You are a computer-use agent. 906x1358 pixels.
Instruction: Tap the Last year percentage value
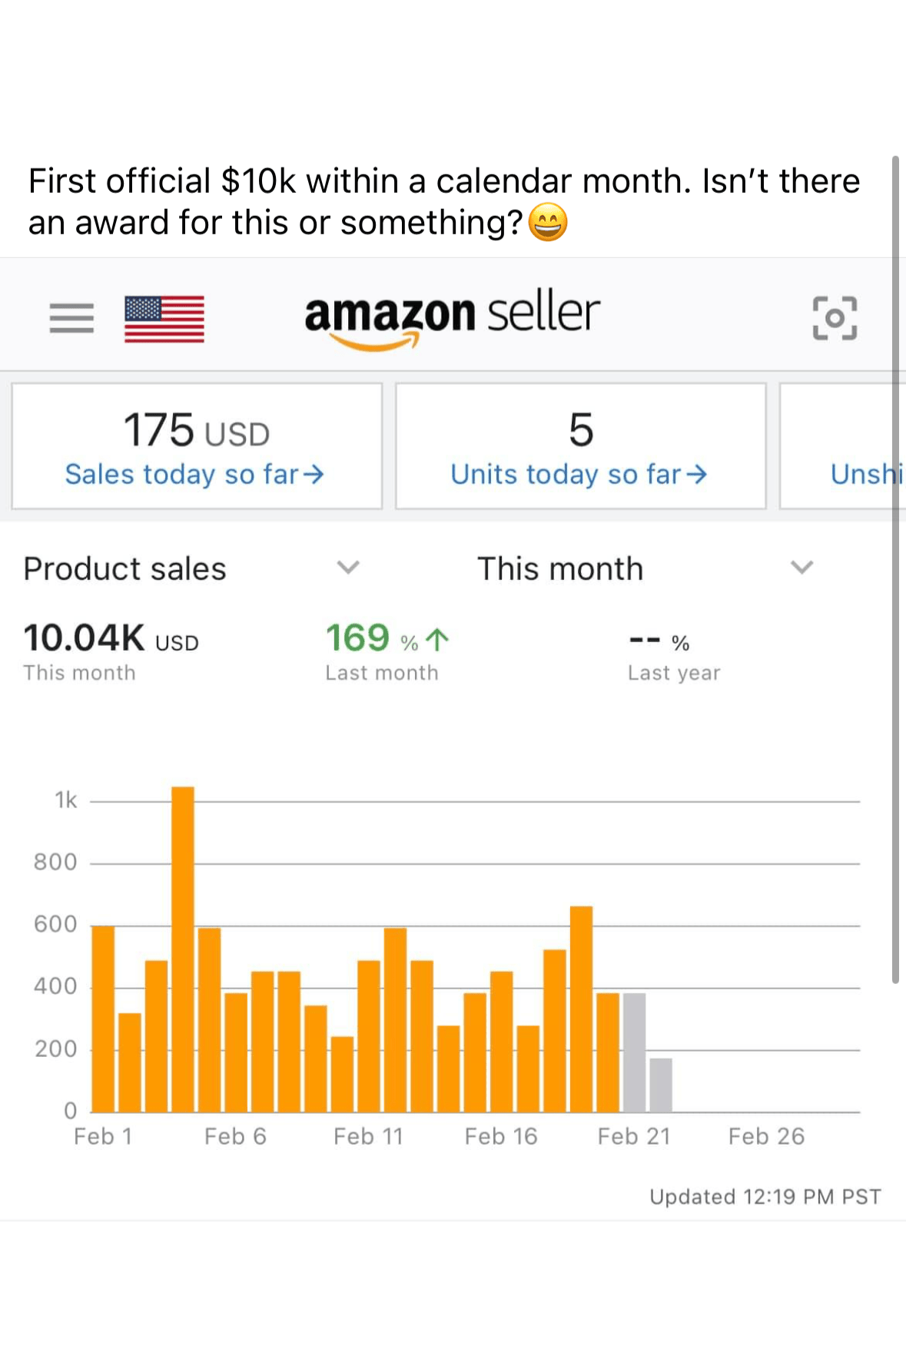659,641
